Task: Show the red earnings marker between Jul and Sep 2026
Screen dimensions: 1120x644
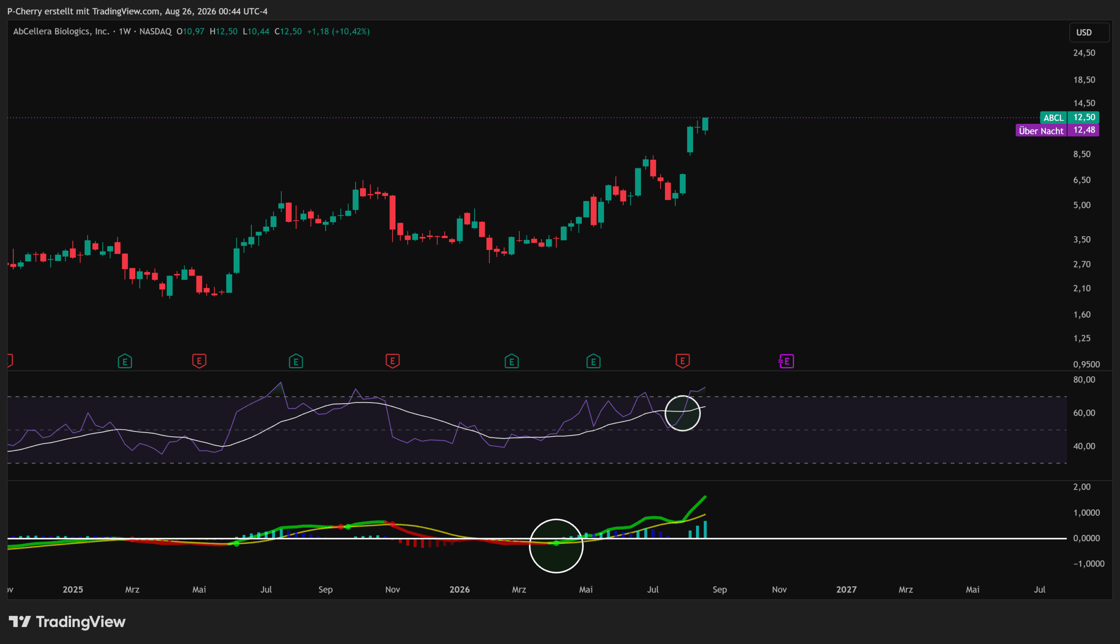Action: pos(682,361)
